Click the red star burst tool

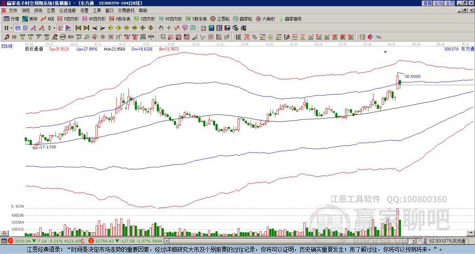(103, 37)
